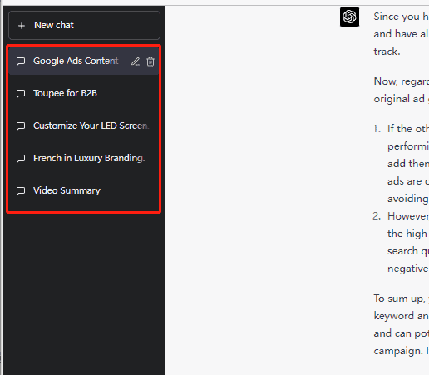Click the plus icon beside New chat

tap(22, 26)
